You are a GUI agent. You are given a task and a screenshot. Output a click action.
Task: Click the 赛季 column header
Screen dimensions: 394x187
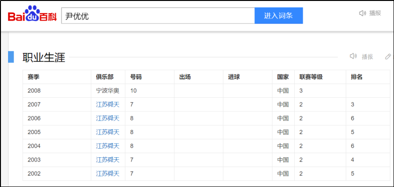pos(34,77)
